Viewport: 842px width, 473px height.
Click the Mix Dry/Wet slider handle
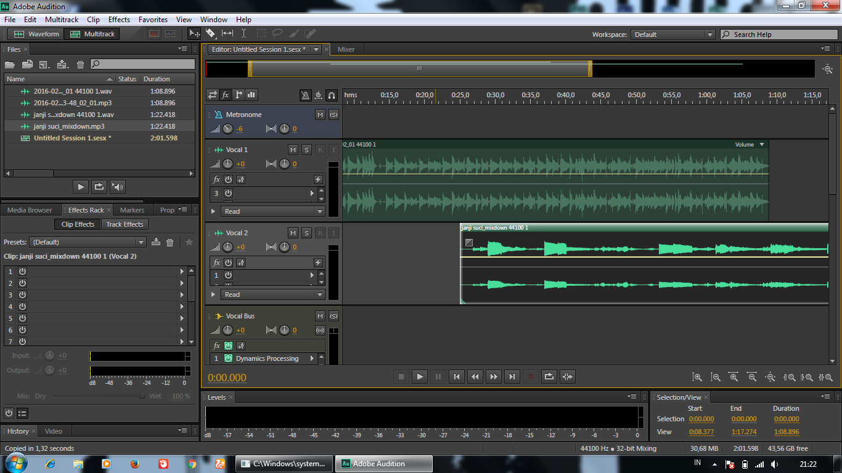click(x=142, y=396)
